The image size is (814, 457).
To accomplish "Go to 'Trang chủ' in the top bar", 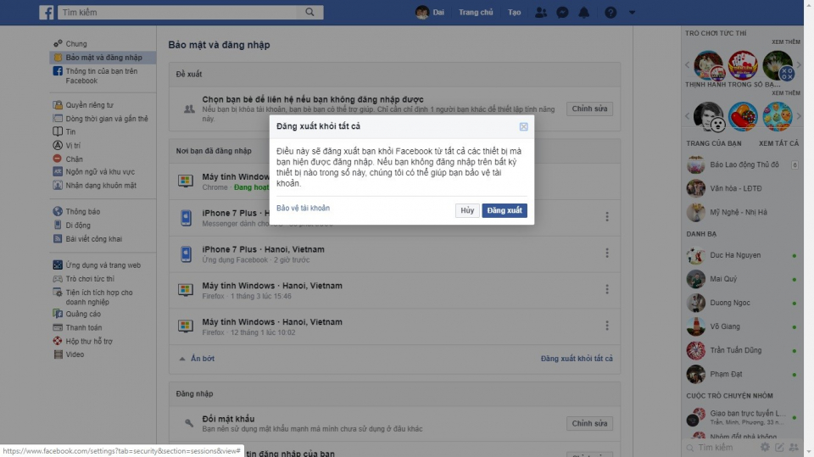I will [x=476, y=13].
